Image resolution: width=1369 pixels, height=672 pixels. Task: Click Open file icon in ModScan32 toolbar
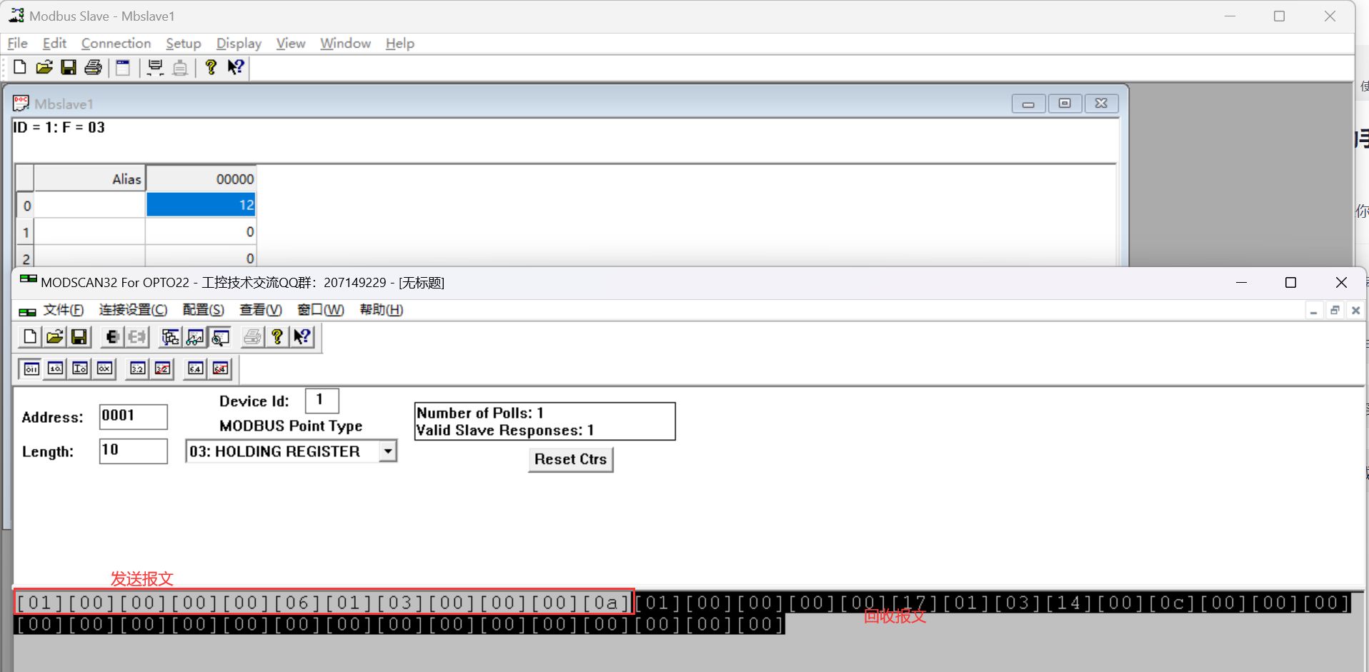54,336
